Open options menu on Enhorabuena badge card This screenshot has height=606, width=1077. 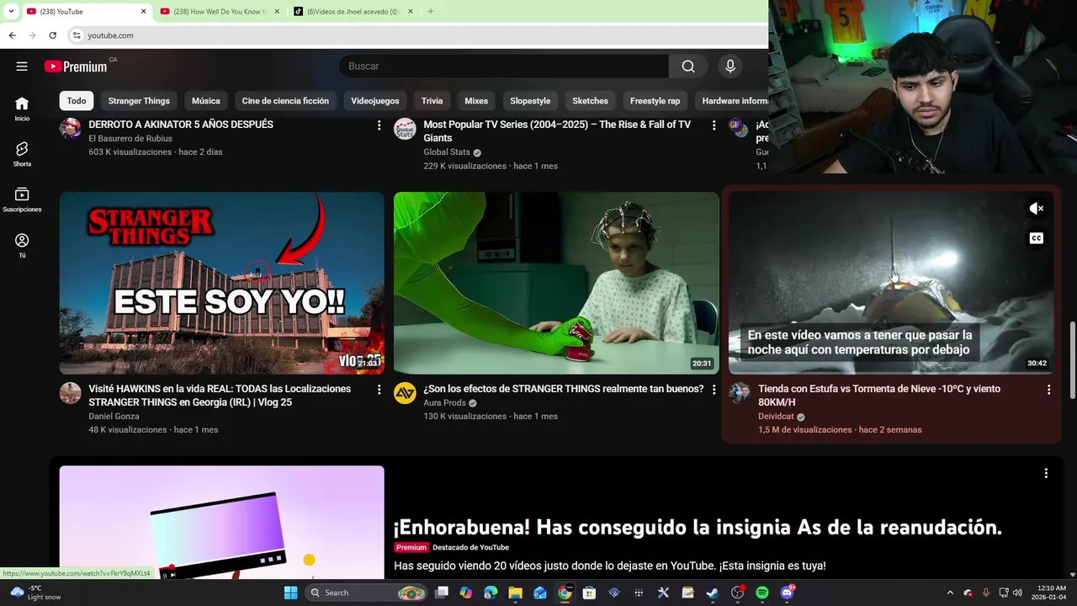(1046, 474)
